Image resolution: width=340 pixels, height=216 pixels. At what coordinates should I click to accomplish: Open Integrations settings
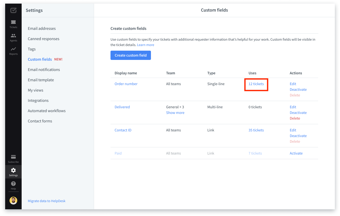tap(38, 101)
